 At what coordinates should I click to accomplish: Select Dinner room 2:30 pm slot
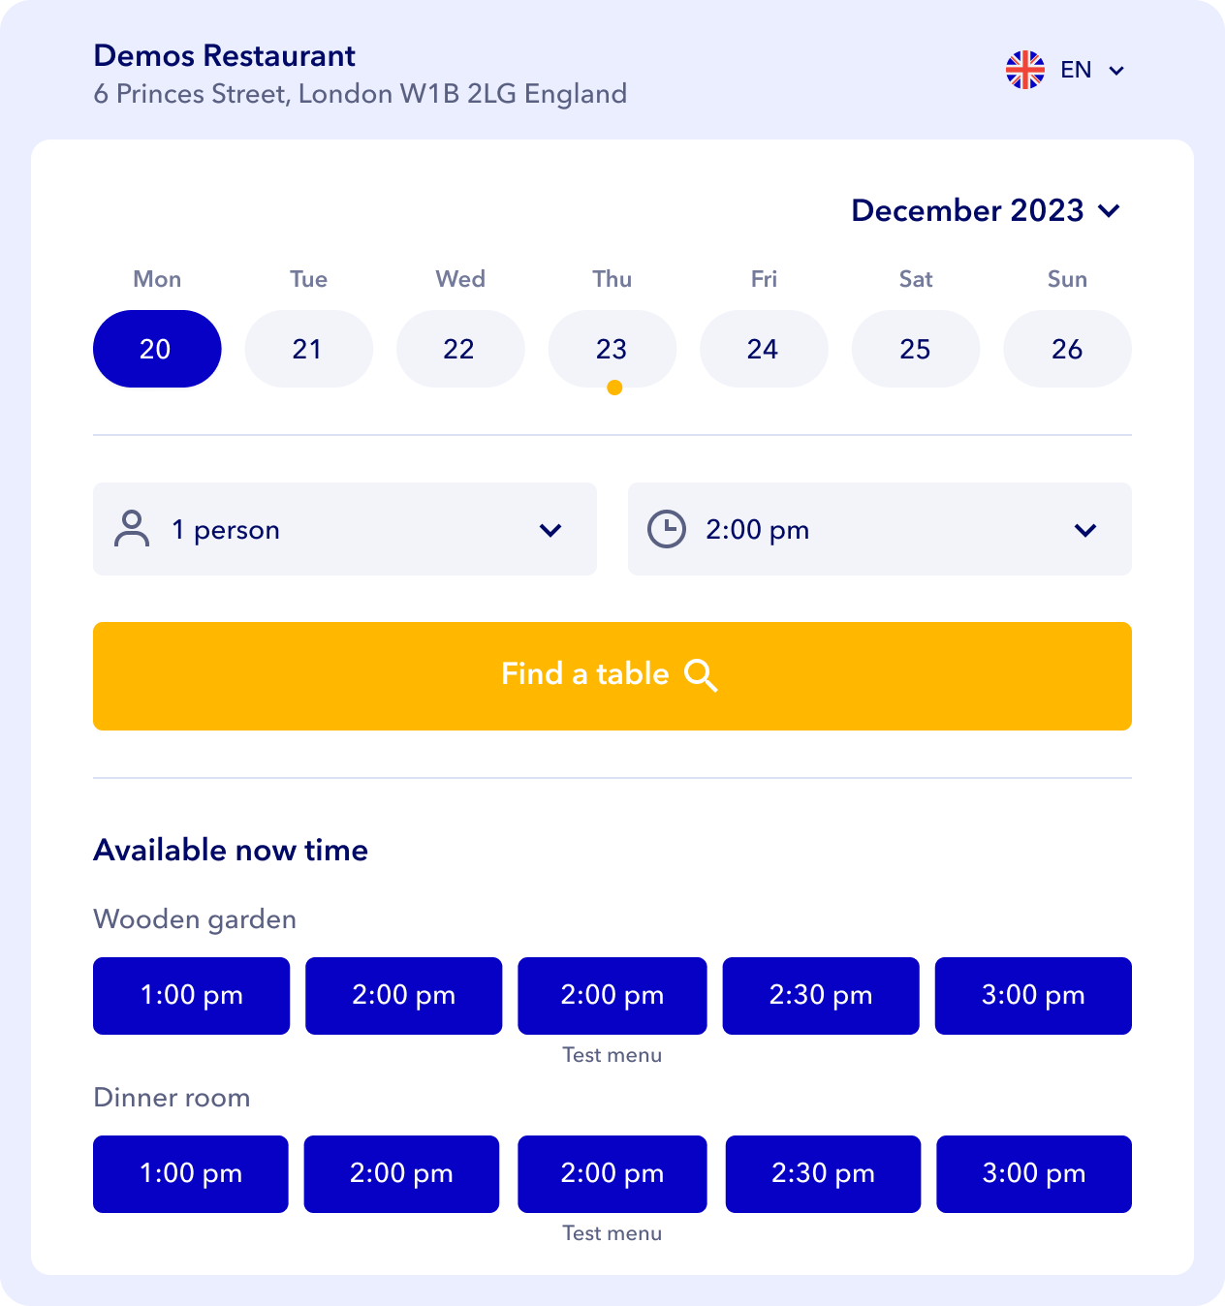pos(823,1174)
